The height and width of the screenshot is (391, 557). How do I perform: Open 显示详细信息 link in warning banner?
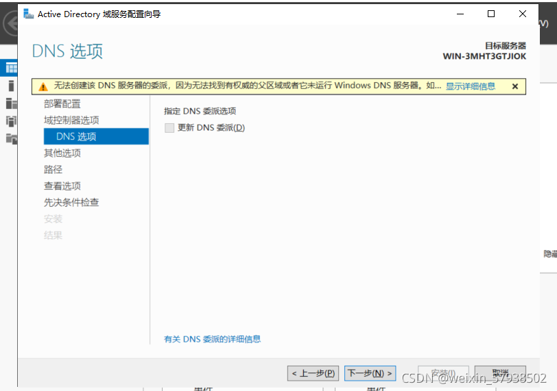point(471,86)
